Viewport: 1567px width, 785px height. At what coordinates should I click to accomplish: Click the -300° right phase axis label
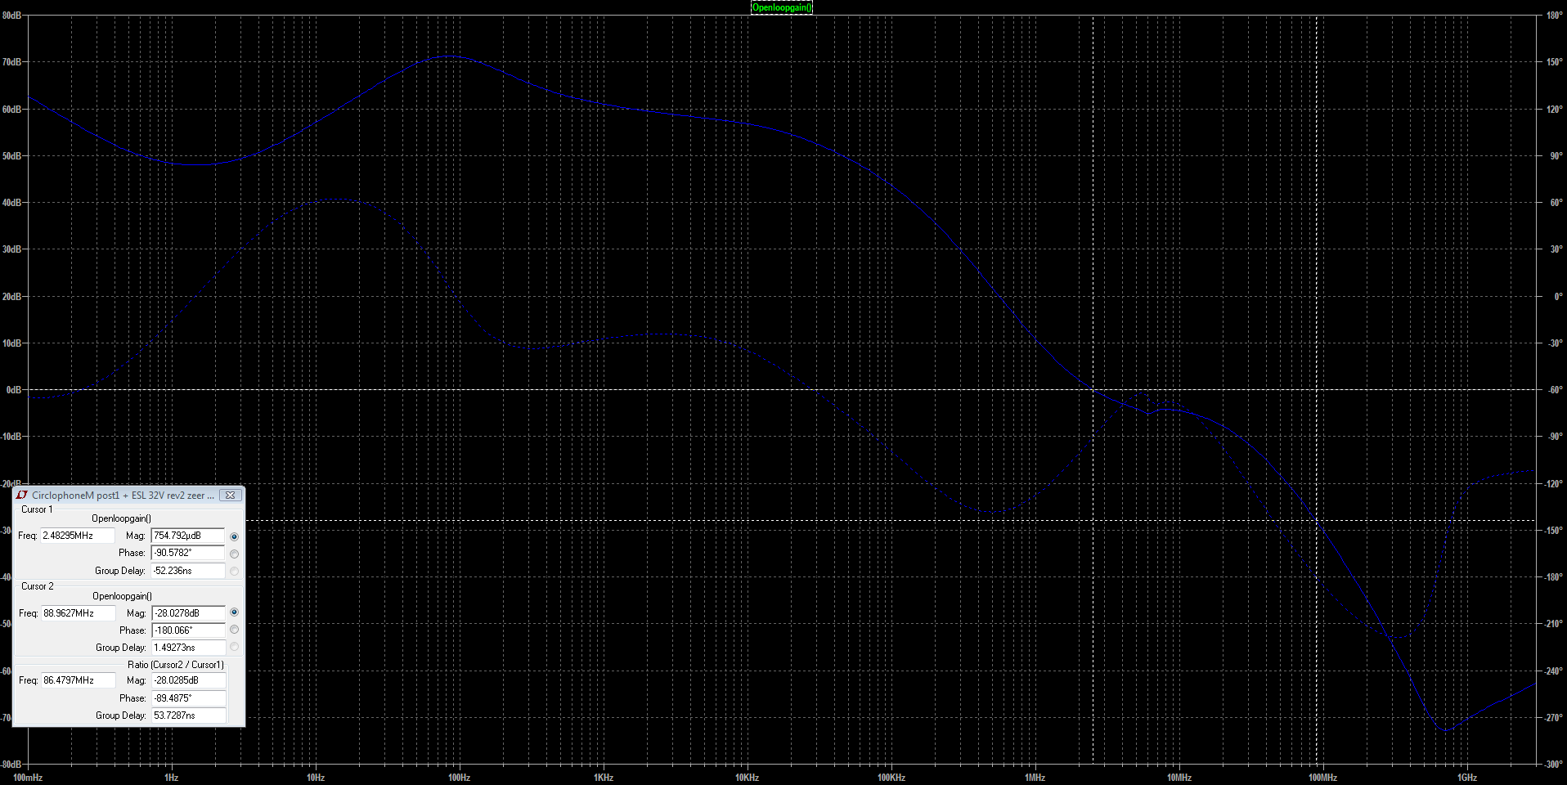coord(1553,765)
